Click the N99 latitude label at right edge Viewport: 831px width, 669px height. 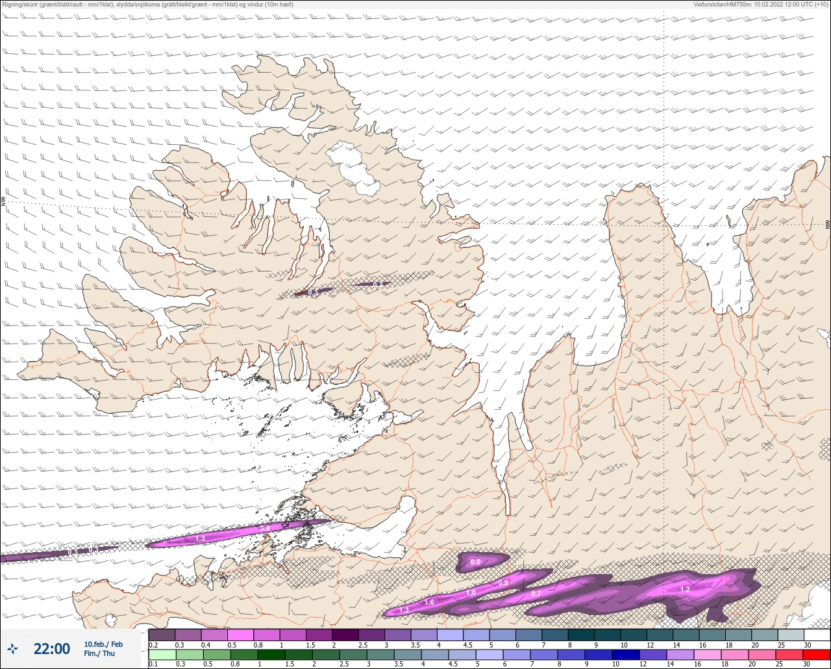pyautogui.click(x=828, y=224)
